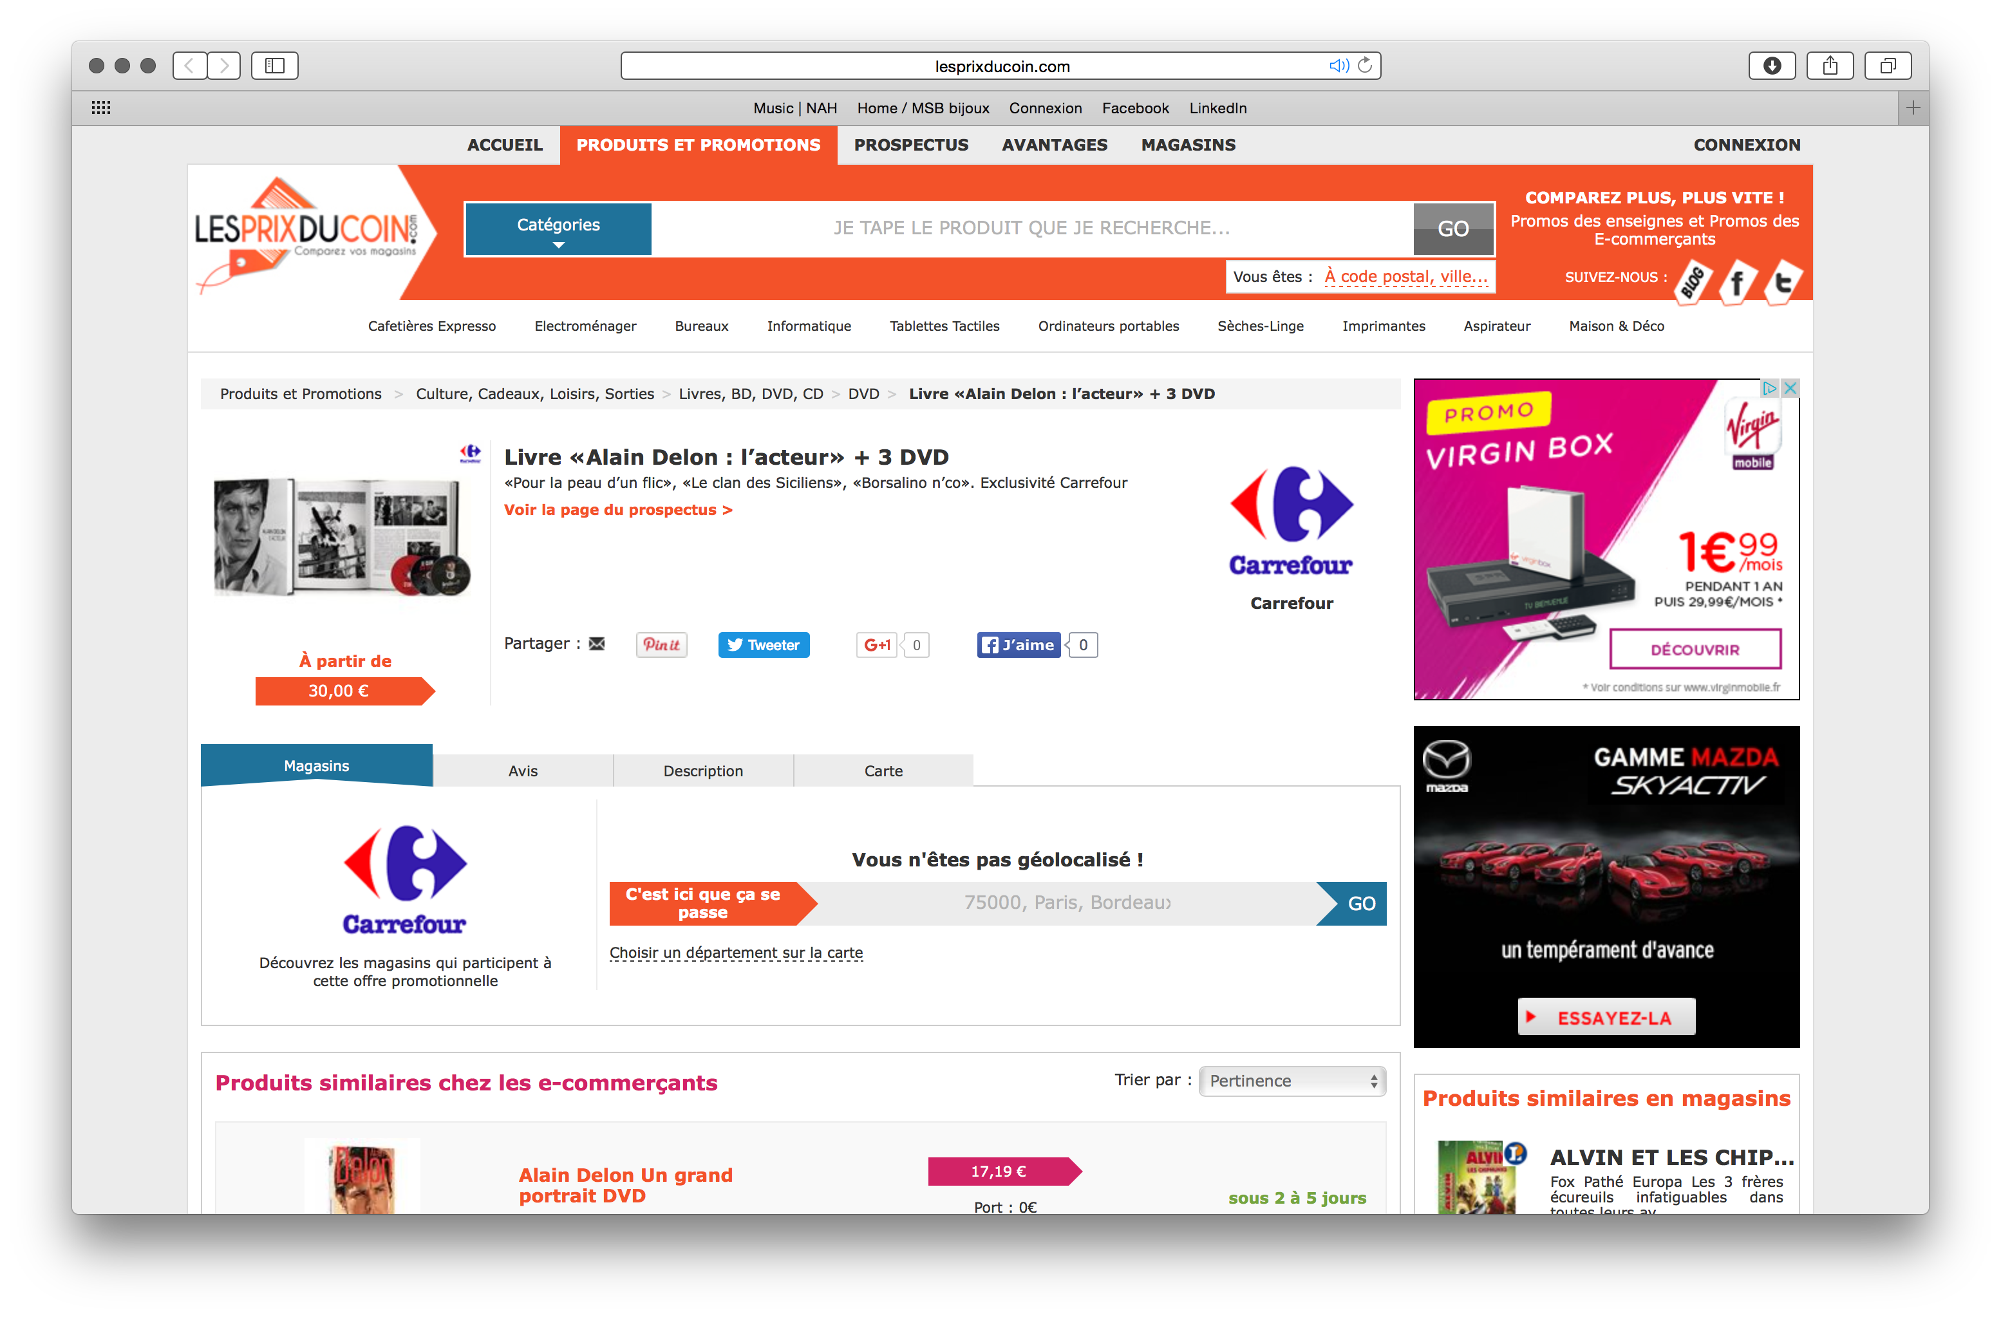Click the DVD breadcrumb link
This screenshot has width=2001, height=1317.
tap(863, 393)
